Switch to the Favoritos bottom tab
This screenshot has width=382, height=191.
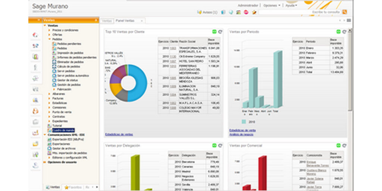73,187
